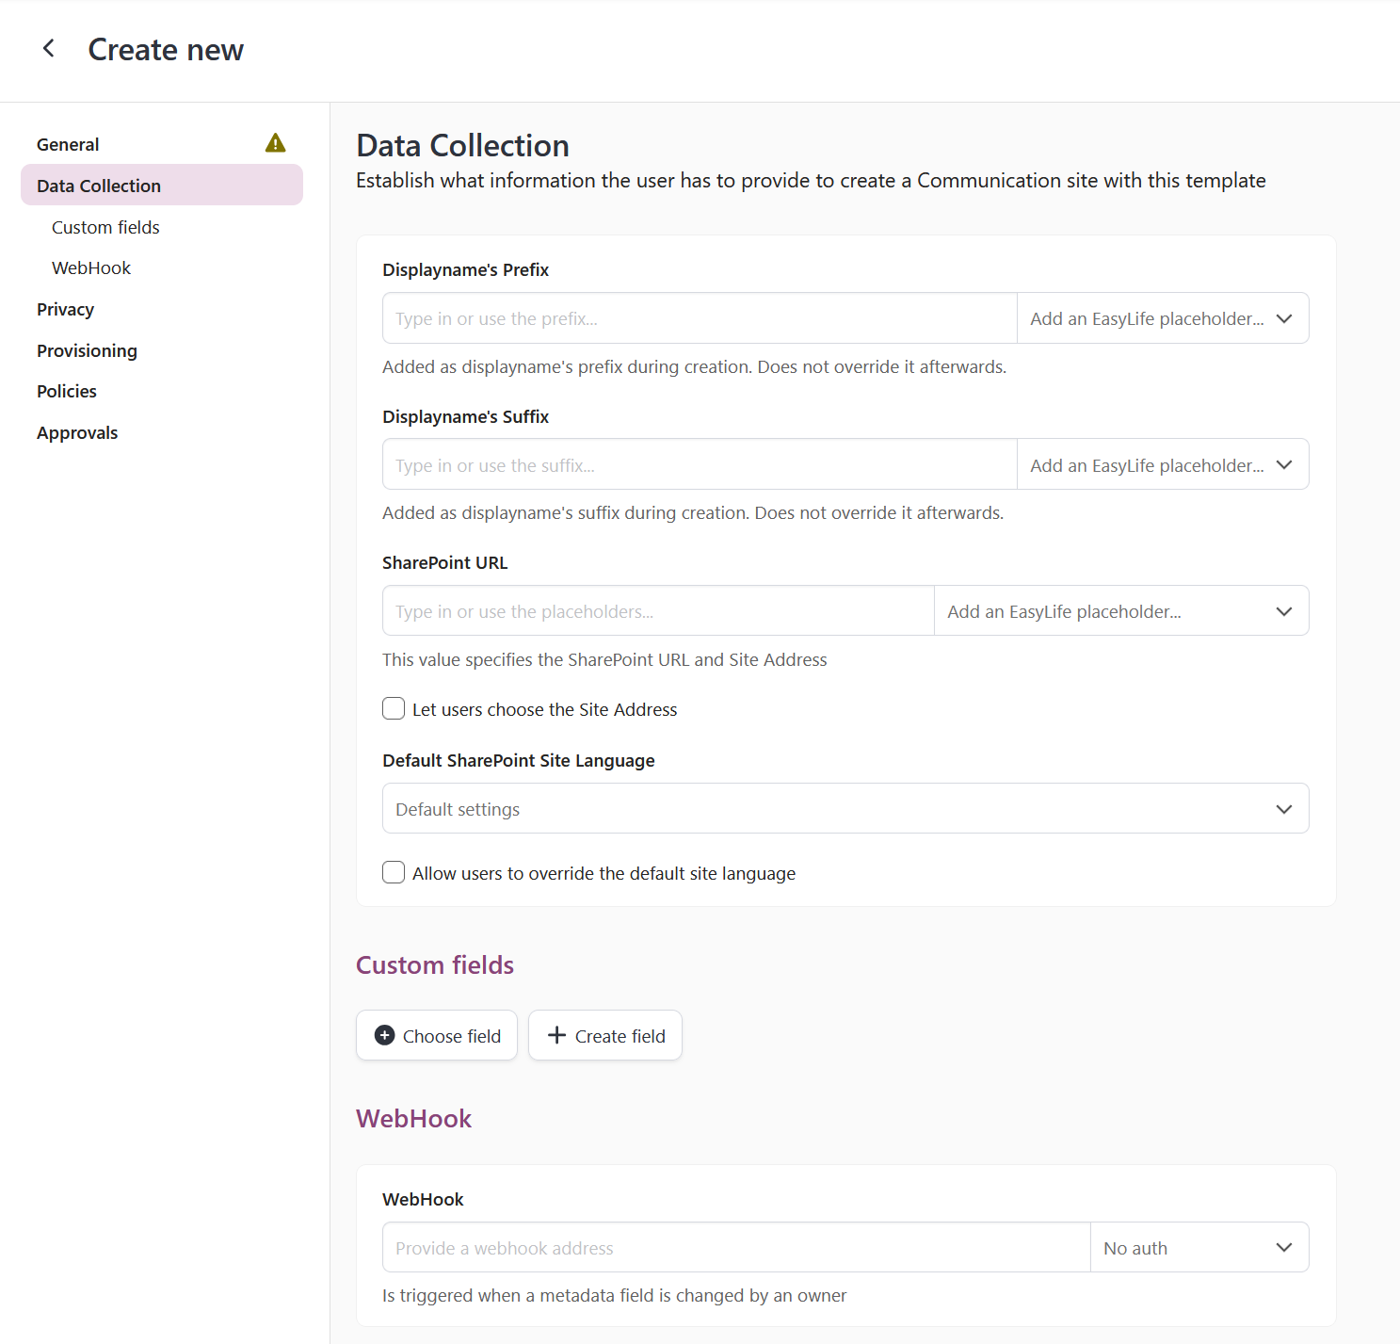Open the EasyLife placeholder dropdown for suffix

(1163, 464)
